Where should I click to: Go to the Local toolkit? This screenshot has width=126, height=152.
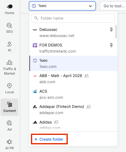tap(10, 88)
